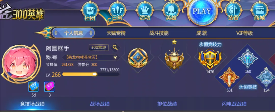This screenshot has width=275, height=112.
Task: Click the magnifier search icon beside 300营地
Action: click(115, 47)
